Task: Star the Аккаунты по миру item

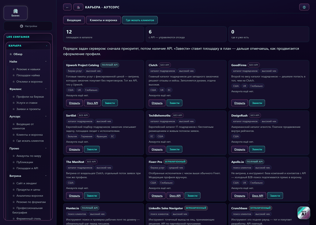Action: 14,156
